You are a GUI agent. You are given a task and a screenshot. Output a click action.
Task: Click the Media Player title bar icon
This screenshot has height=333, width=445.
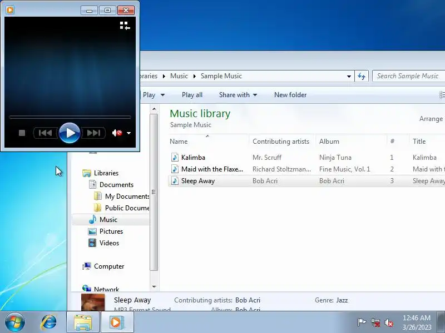tap(10, 10)
